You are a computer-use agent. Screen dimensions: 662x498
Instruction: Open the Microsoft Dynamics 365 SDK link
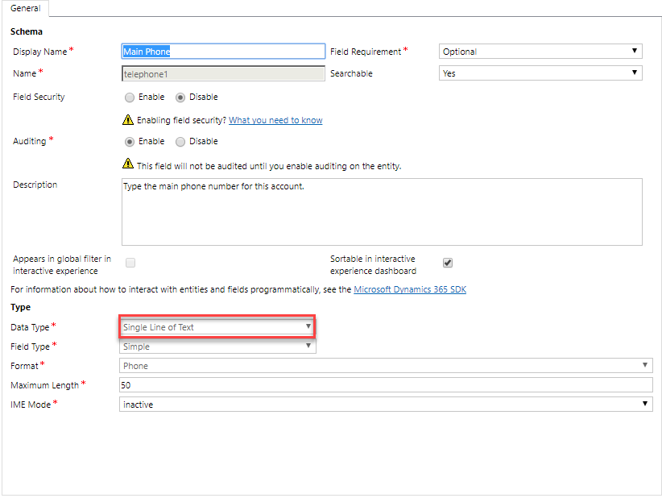409,289
